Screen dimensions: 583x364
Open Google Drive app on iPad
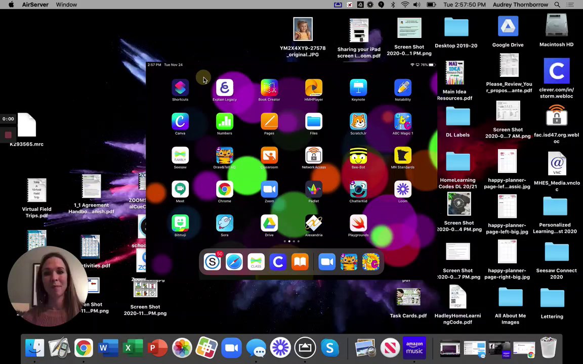269,223
